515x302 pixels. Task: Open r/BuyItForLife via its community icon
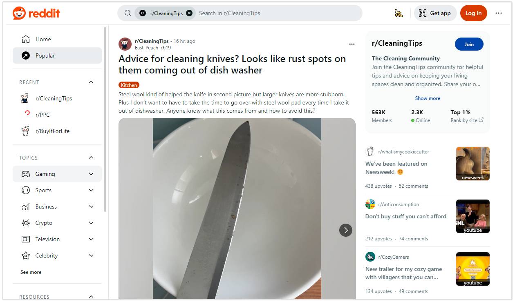point(25,131)
